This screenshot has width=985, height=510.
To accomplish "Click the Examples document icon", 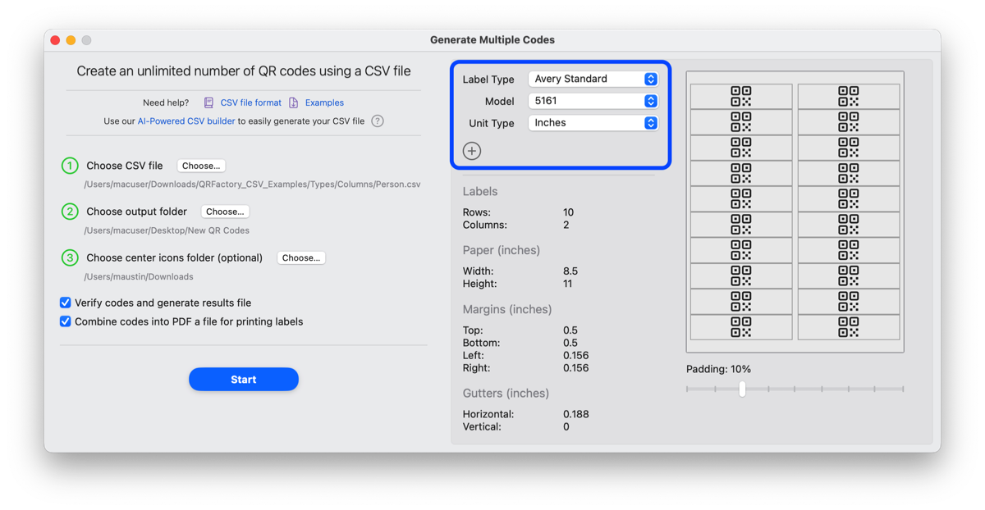I will pos(293,102).
